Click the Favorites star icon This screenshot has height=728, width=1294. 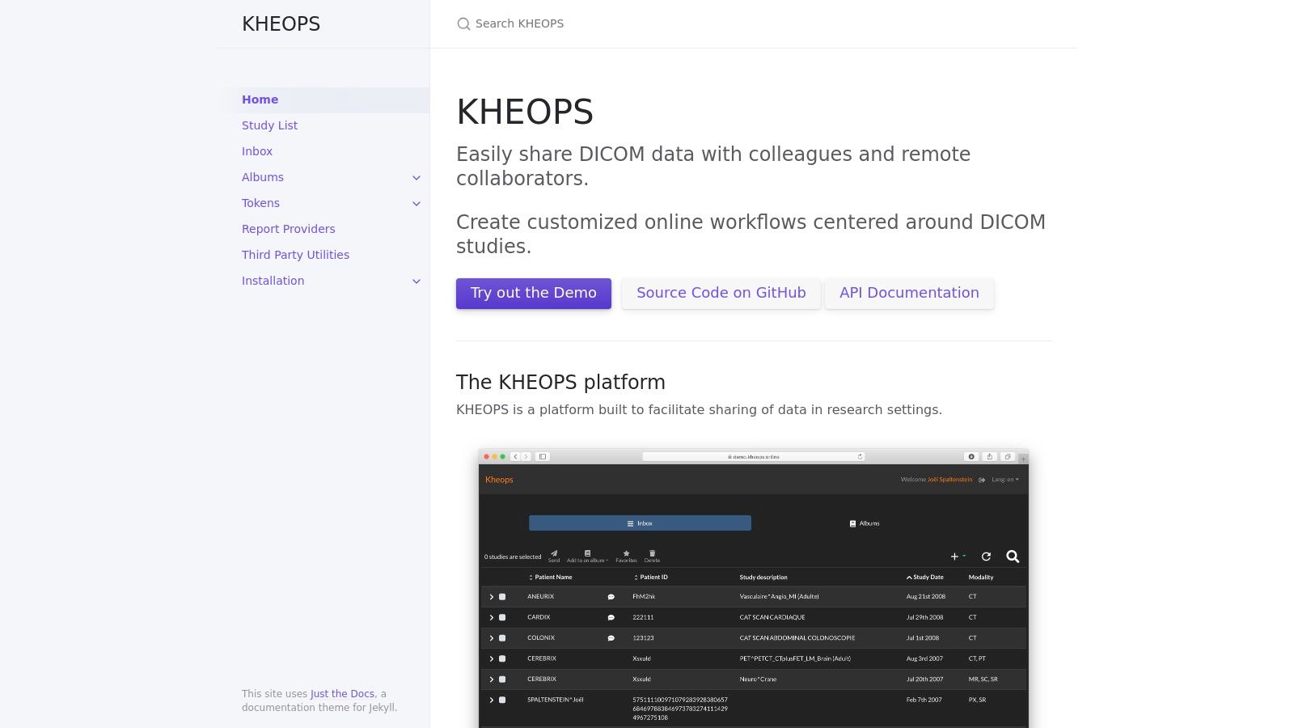point(626,554)
